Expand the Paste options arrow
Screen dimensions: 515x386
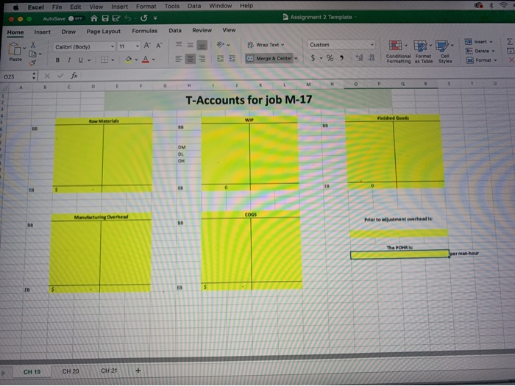tap(24, 49)
